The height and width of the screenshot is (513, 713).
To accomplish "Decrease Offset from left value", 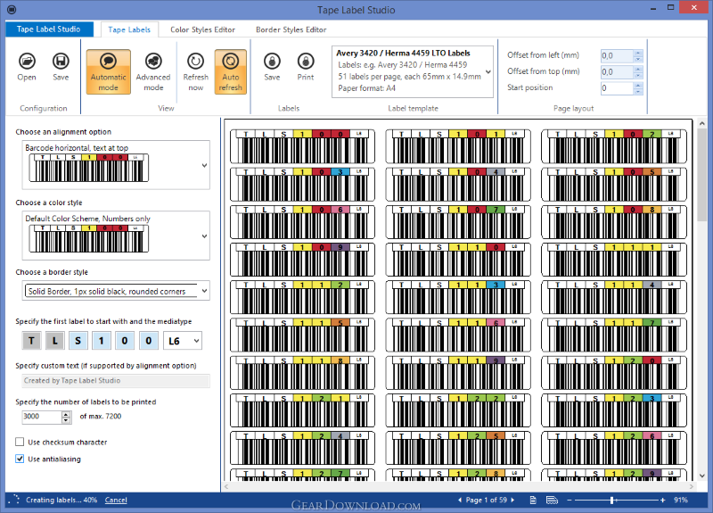I will click(638, 59).
